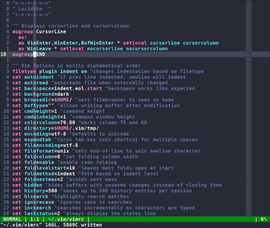The width and height of the screenshot is (270, 228).
Task: Click the 'set incsearch' option
Action: point(32,208)
